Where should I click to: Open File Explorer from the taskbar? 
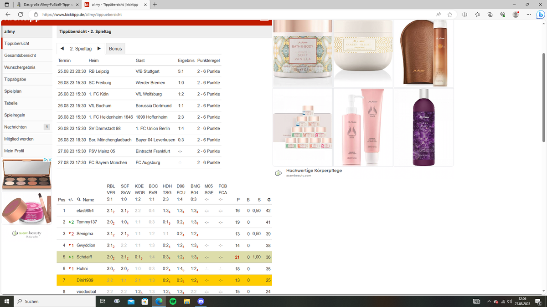tap(187, 301)
